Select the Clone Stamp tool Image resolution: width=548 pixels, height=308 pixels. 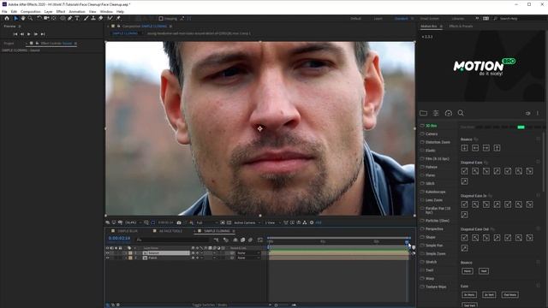[93, 18]
